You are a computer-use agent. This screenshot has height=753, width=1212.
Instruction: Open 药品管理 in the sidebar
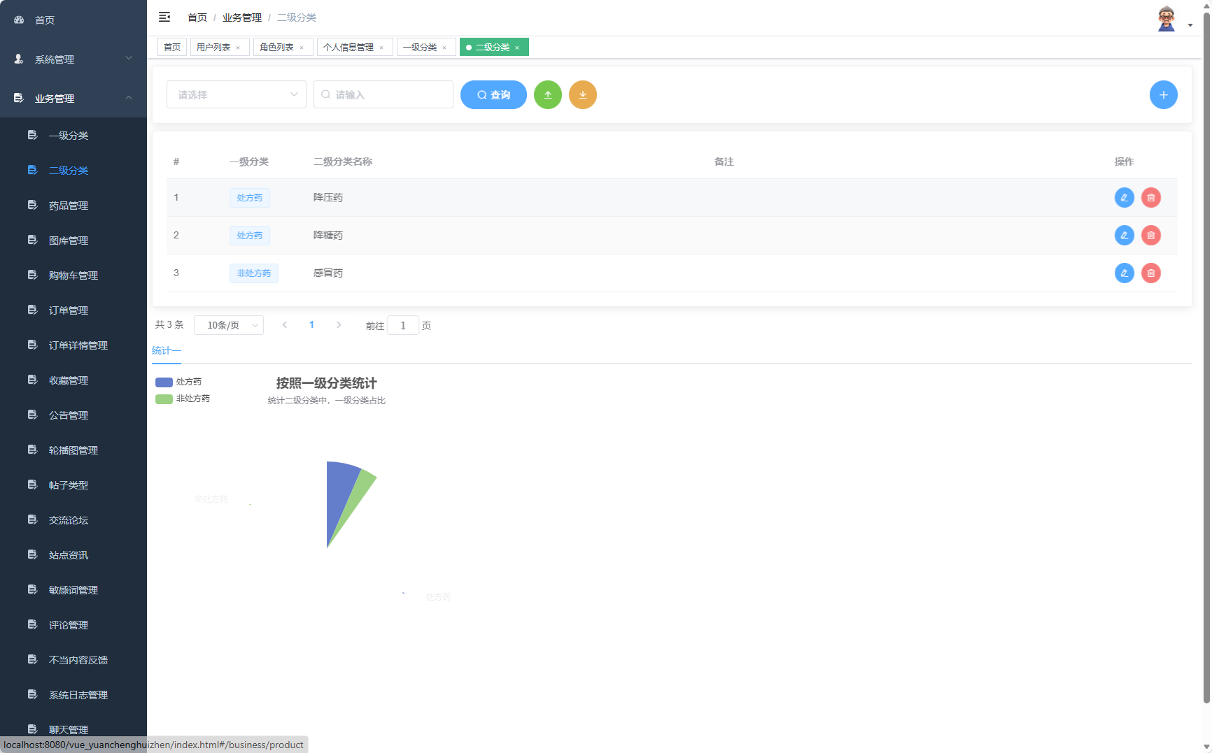[x=69, y=205]
